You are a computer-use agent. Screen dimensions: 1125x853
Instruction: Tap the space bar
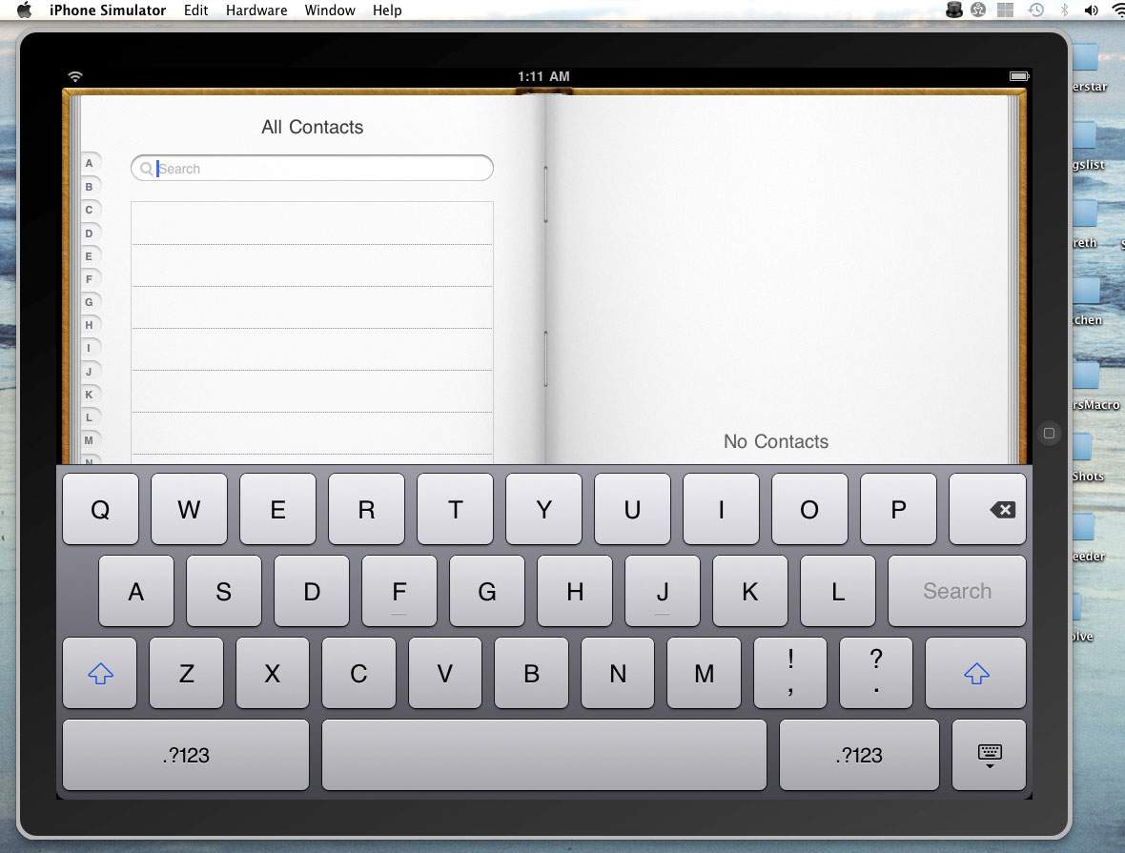pyautogui.click(x=543, y=756)
